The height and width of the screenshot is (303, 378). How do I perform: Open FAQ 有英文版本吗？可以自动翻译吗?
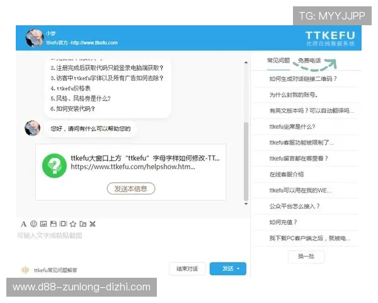[x=312, y=110]
